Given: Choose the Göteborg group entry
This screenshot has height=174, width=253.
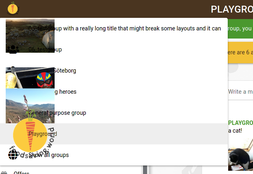Looking at the screenshot, I should pos(114,71).
